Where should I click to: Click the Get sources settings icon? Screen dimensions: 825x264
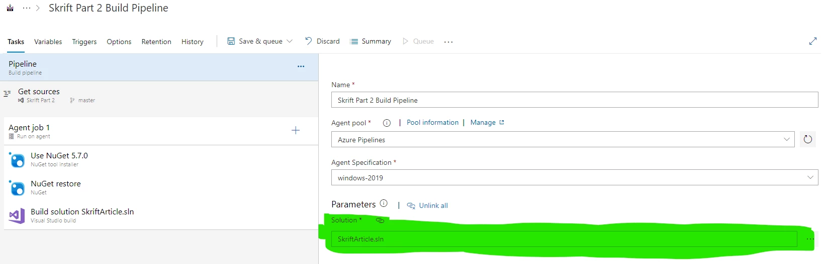7,94
